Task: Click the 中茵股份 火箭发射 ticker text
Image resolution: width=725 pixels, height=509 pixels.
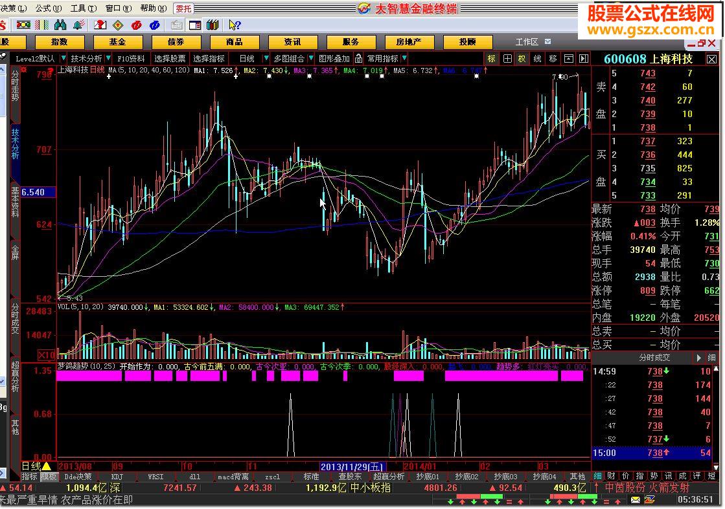Action: (x=647, y=488)
